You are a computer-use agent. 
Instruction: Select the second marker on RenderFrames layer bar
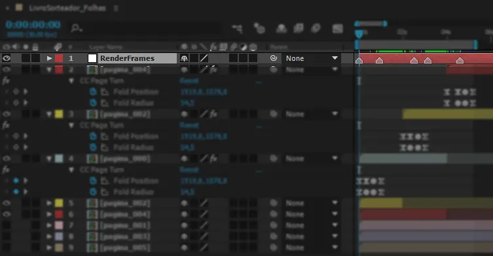[380, 60]
